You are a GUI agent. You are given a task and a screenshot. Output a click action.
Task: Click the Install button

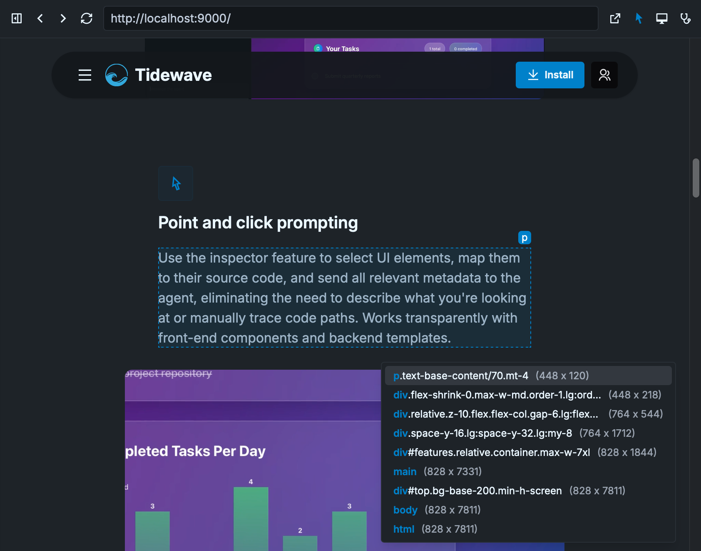pos(550,75)
